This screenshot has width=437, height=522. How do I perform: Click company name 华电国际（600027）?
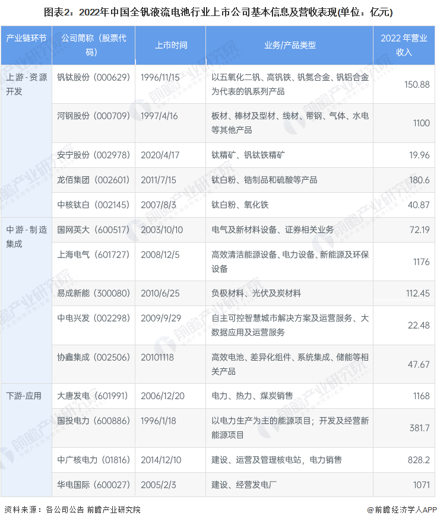click(x=93, y=485)
